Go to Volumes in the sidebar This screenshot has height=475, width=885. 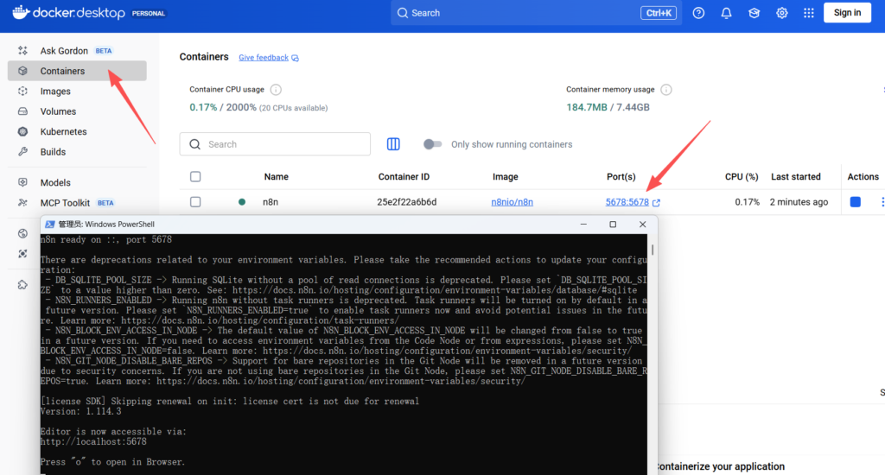(58, 111)
